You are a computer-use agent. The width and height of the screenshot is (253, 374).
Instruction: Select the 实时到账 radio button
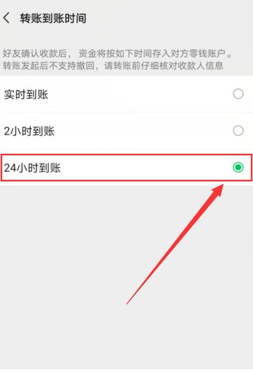(238, 94)
